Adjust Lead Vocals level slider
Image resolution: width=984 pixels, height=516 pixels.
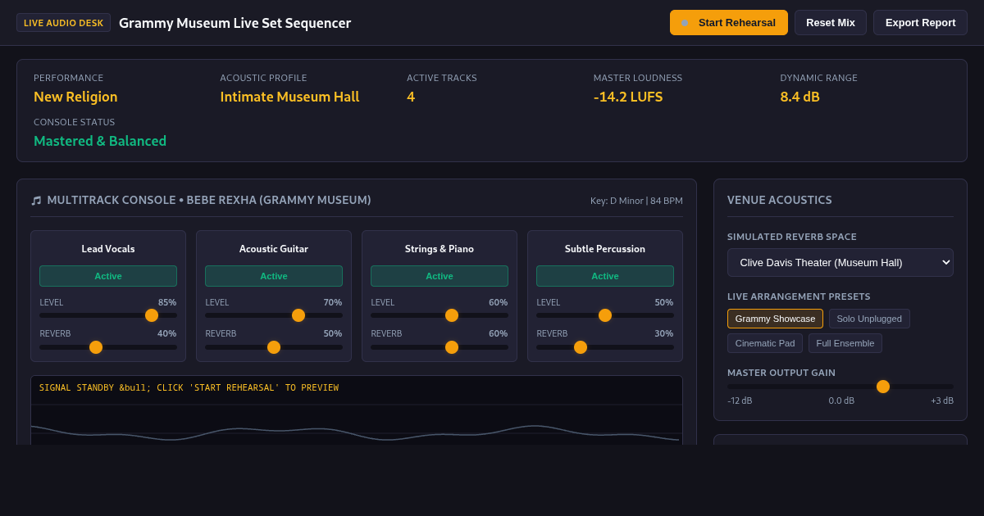[108, 315]
